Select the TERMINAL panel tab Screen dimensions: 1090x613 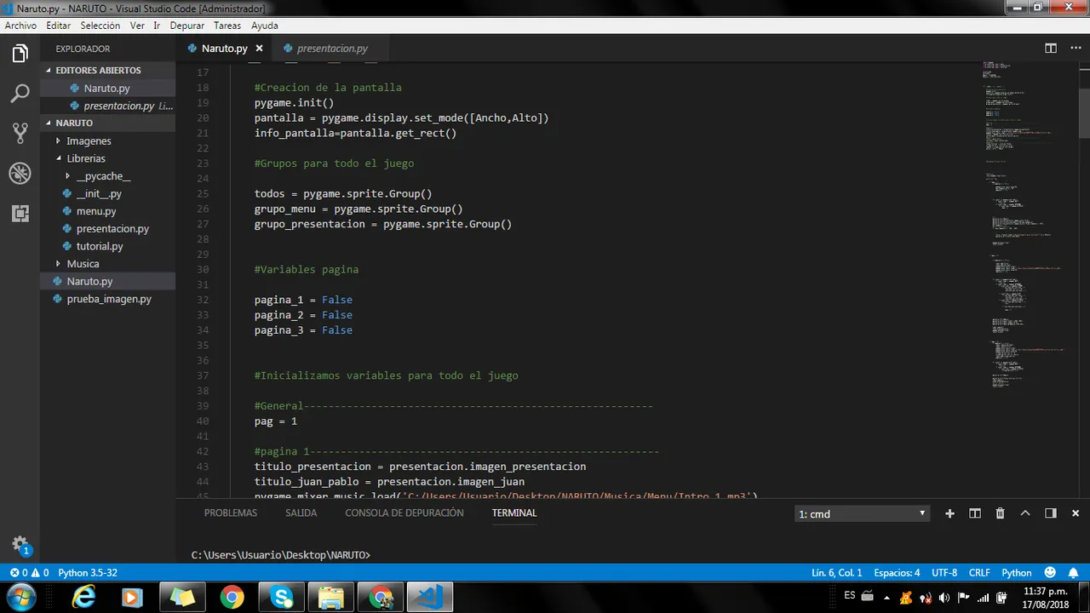514,513
